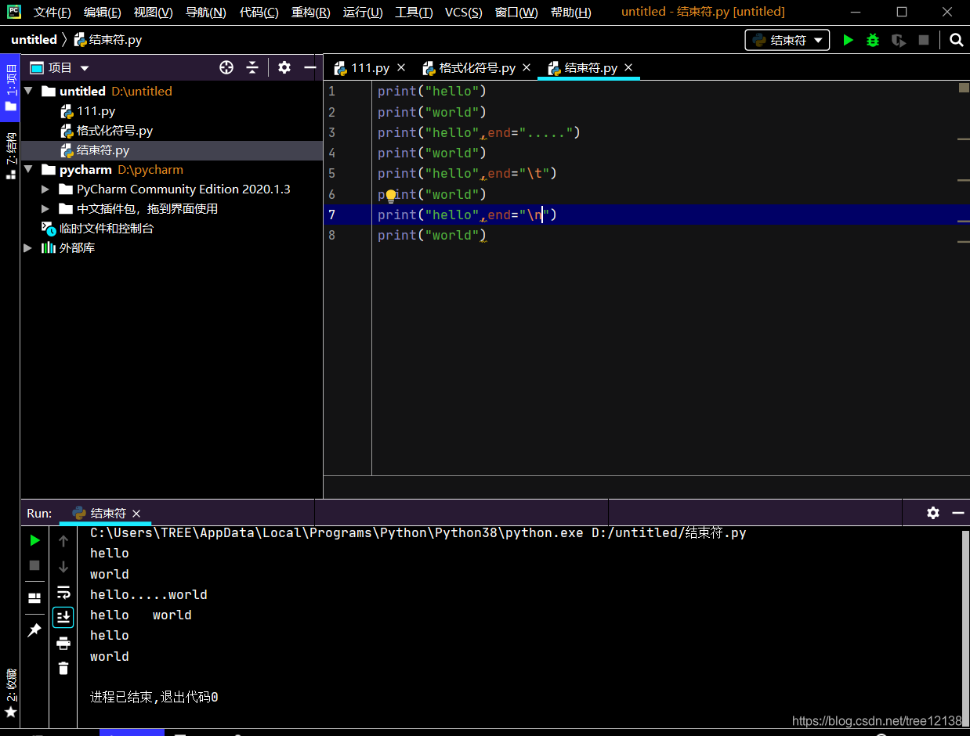Screen dimensions: 970x736
Task: Open the 导航(N) menu
Action: (x=206, y=12)
